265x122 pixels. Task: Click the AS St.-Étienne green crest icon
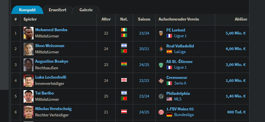pos(161,65)
